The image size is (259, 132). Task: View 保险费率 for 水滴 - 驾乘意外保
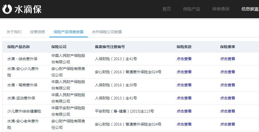coord(227,85)
